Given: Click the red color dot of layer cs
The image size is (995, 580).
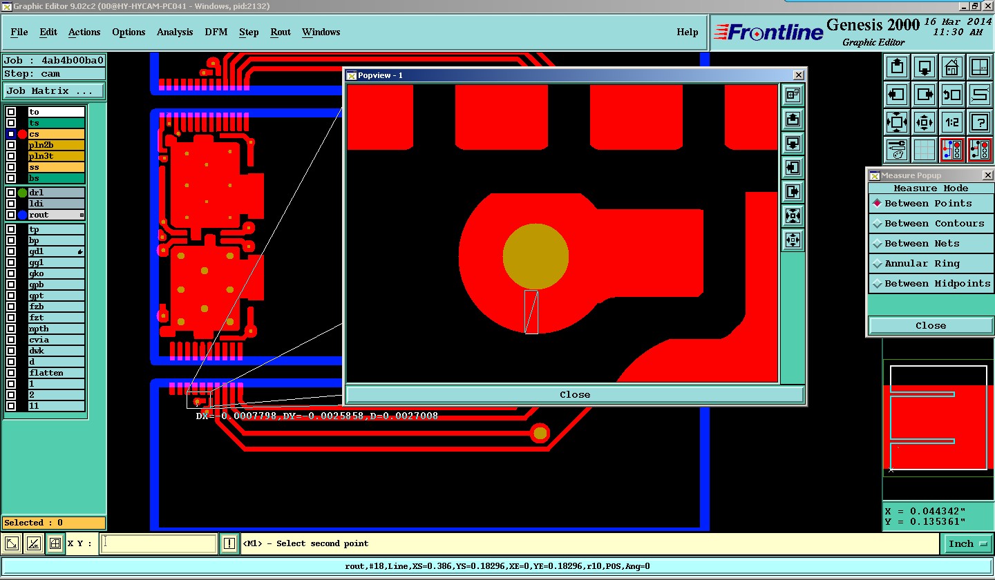Looking at the screenshot, I should coord(22,134).
